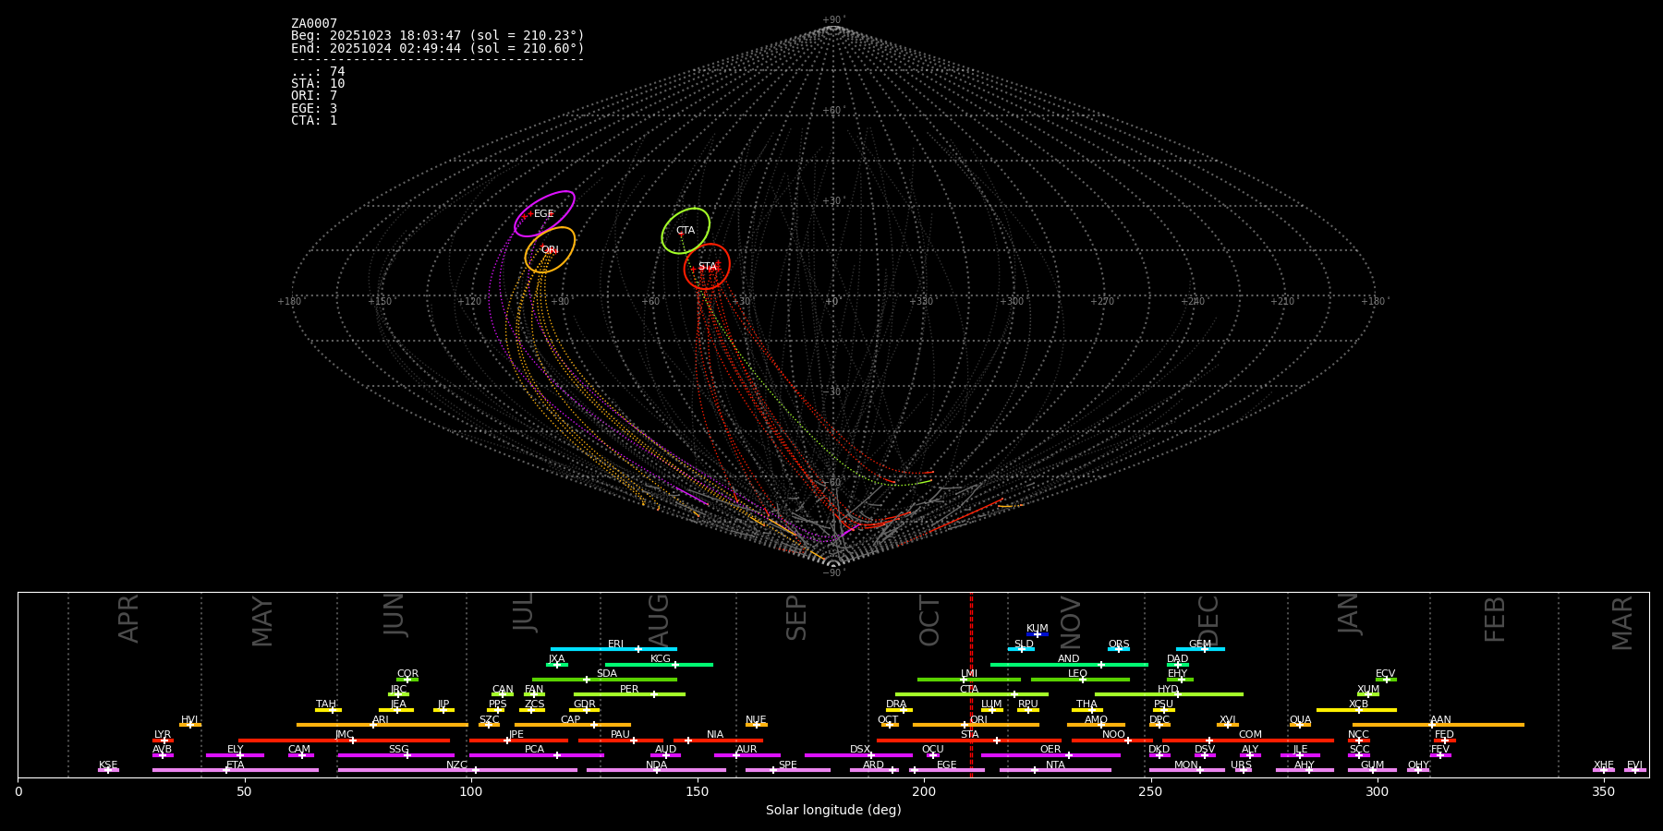Image resolution: width=1663 pixels, height=831 pixels.
Task: Select the AUG month label
Action: (x=658, y=618)
